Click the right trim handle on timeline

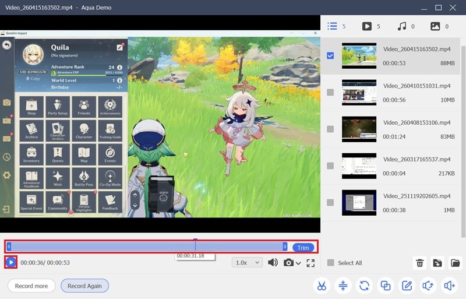[x=285, y=247]
